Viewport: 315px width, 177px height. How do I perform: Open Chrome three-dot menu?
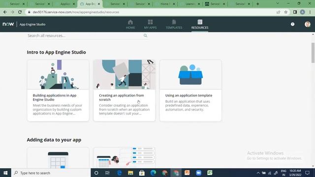click(x=310, y=12)
